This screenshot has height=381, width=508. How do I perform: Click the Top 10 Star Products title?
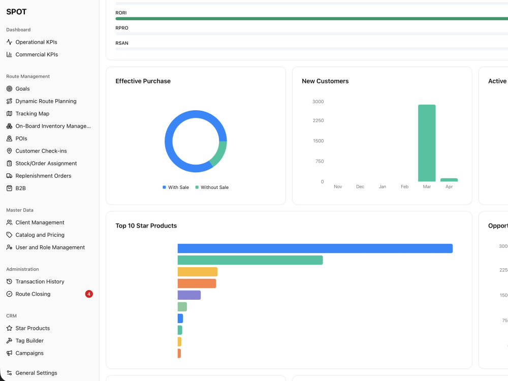146,226
